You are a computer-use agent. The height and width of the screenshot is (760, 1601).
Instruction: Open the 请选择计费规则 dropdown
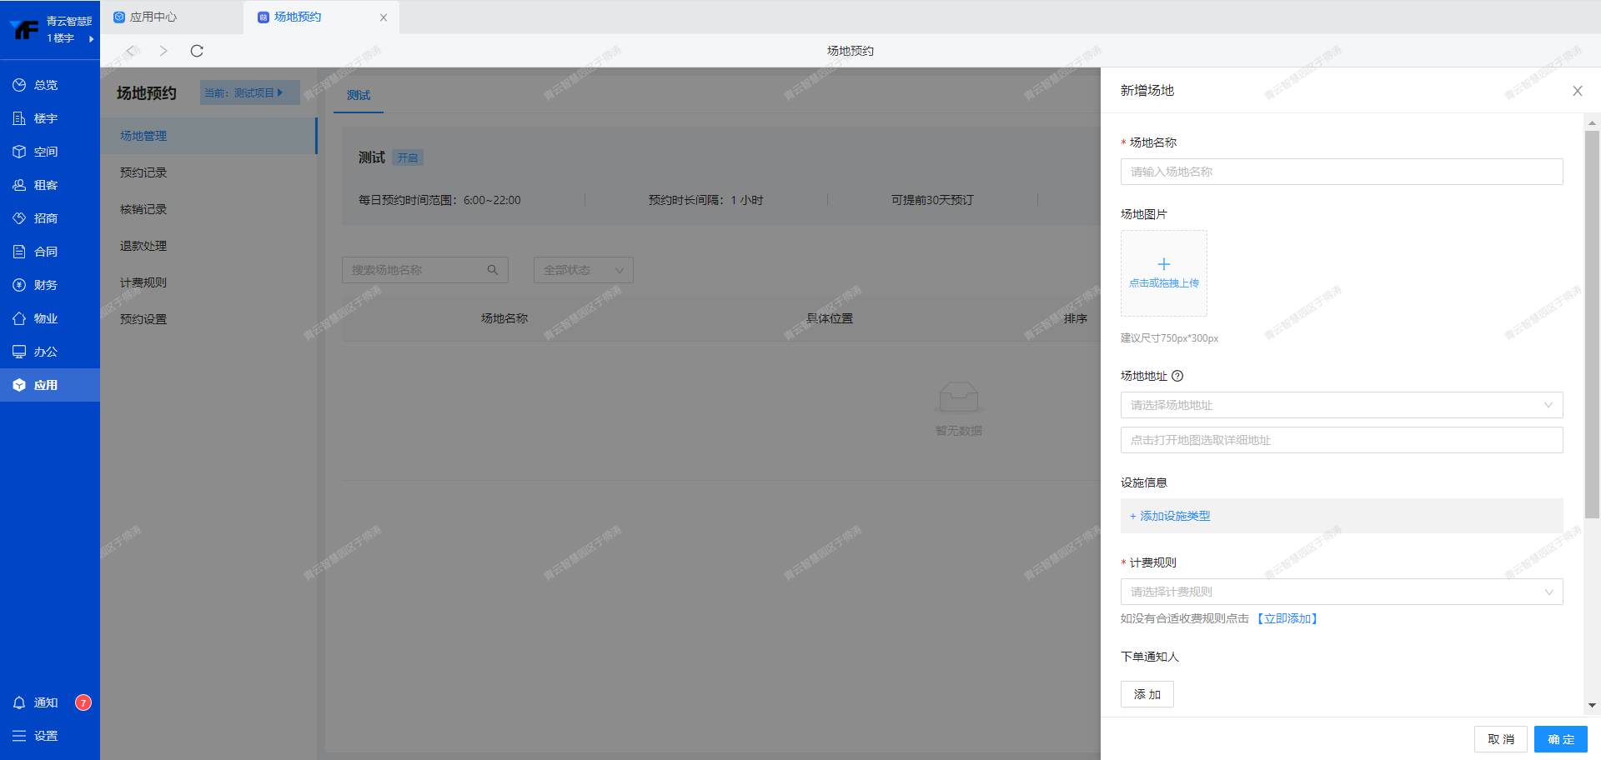click(x=1341, y=592)
